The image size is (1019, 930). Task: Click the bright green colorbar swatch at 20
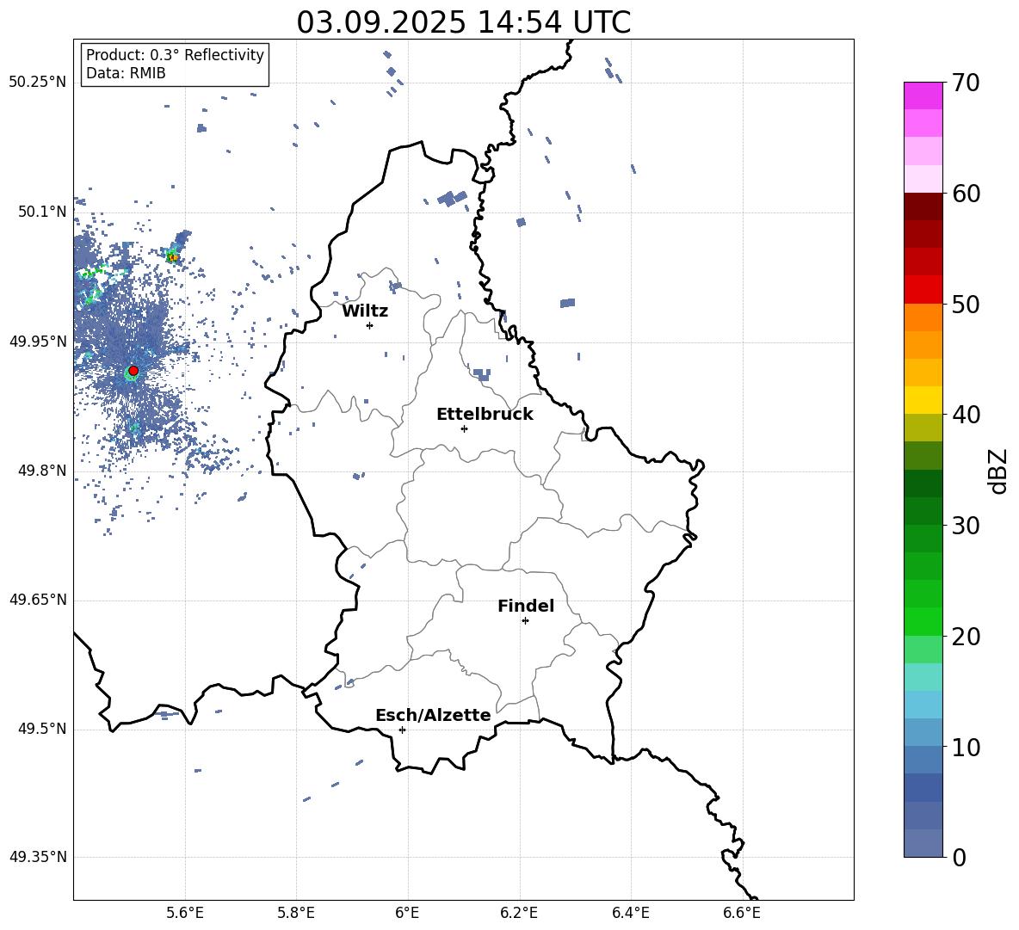pyautogui.click(x=923, y=621)
